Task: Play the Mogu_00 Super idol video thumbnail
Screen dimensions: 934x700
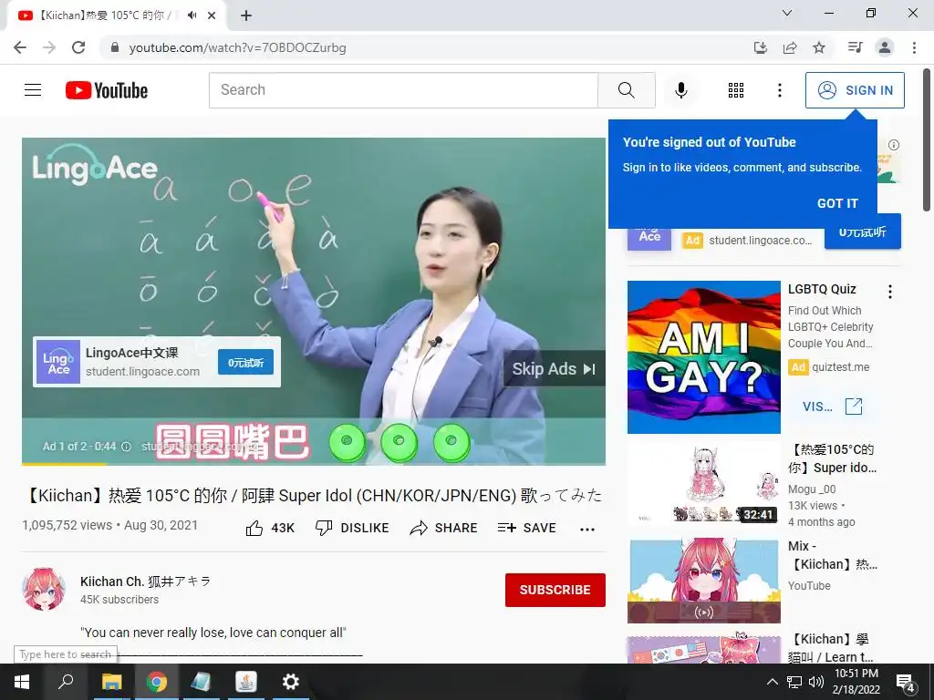Action: [703, 483]
